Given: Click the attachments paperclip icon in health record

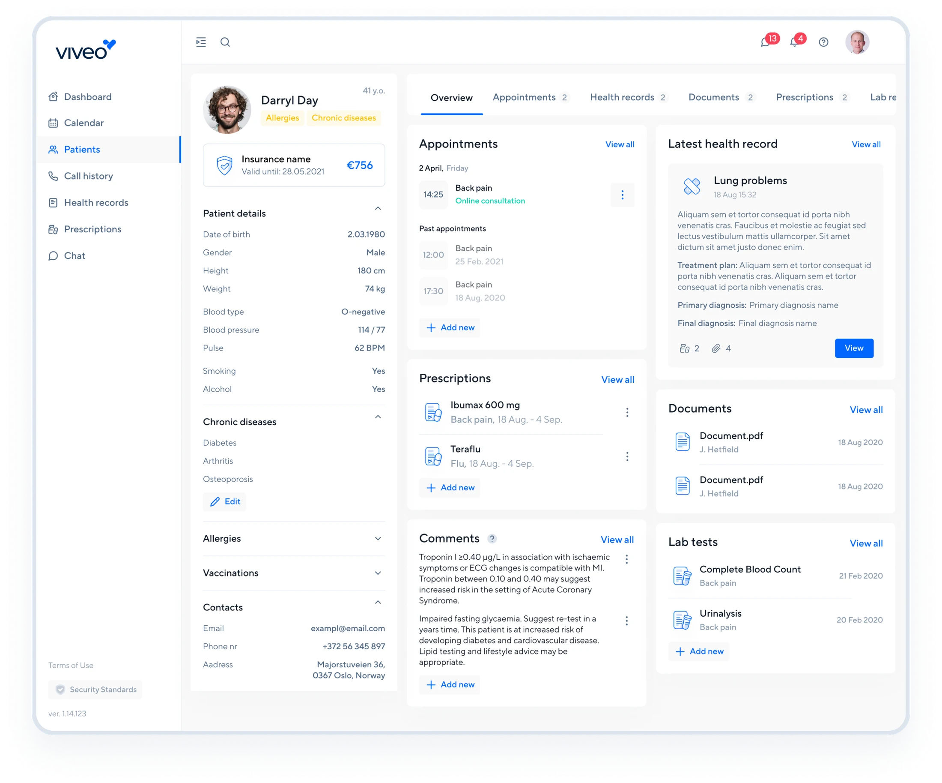Looking at the screenshot, I should [716, 348].
